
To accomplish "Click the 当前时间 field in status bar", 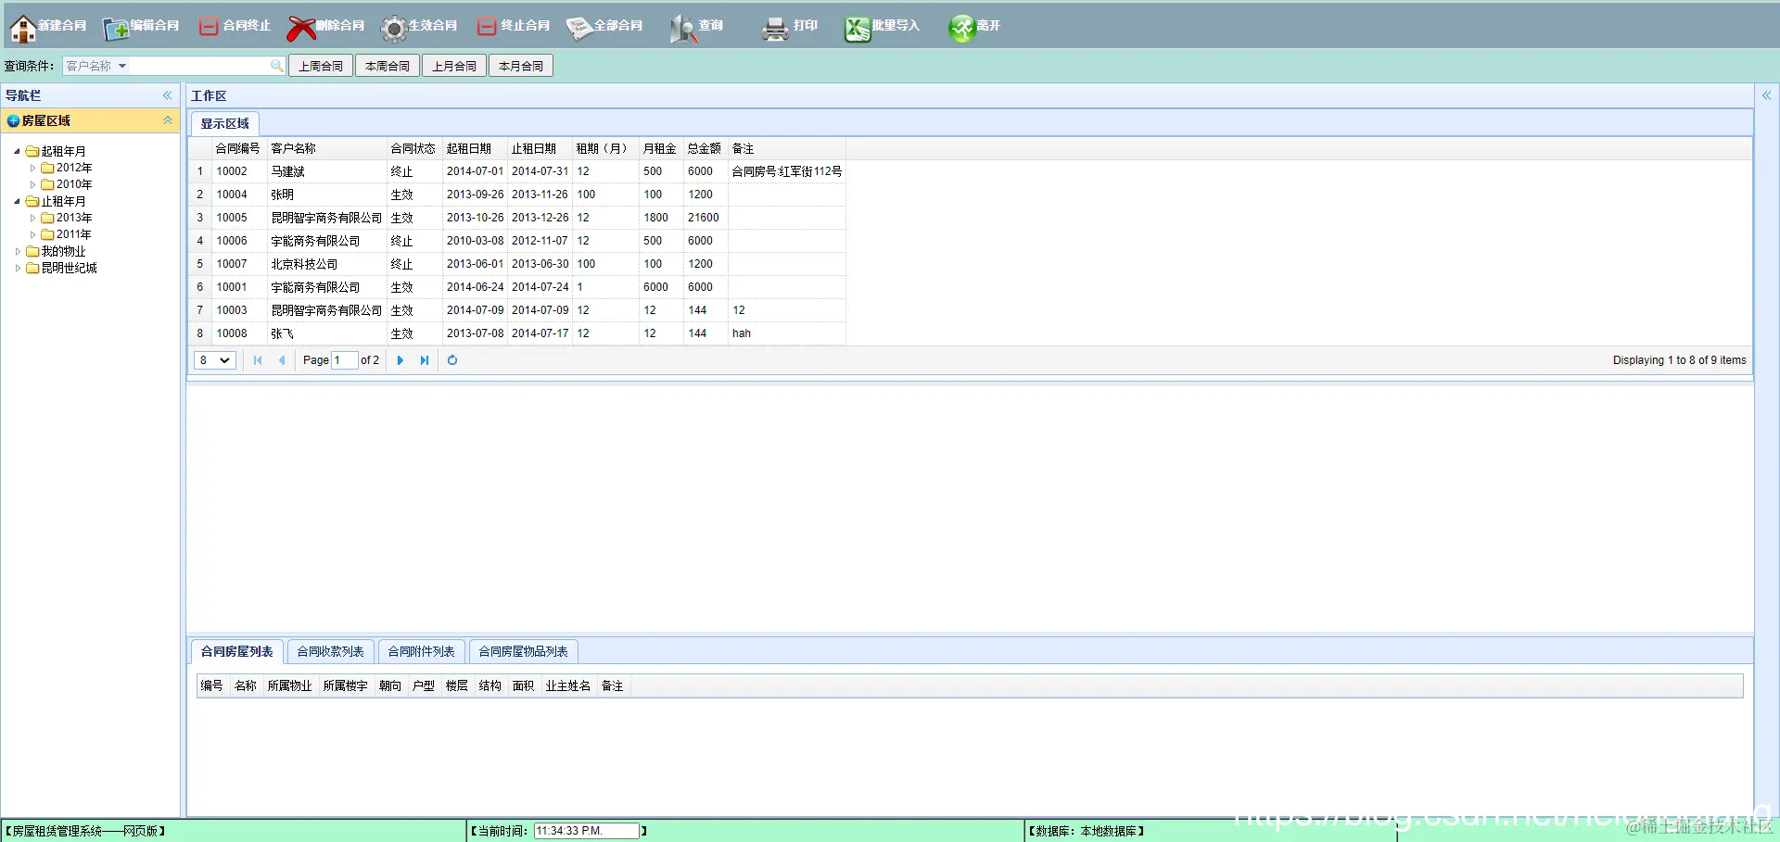I will tap(586, 831).
